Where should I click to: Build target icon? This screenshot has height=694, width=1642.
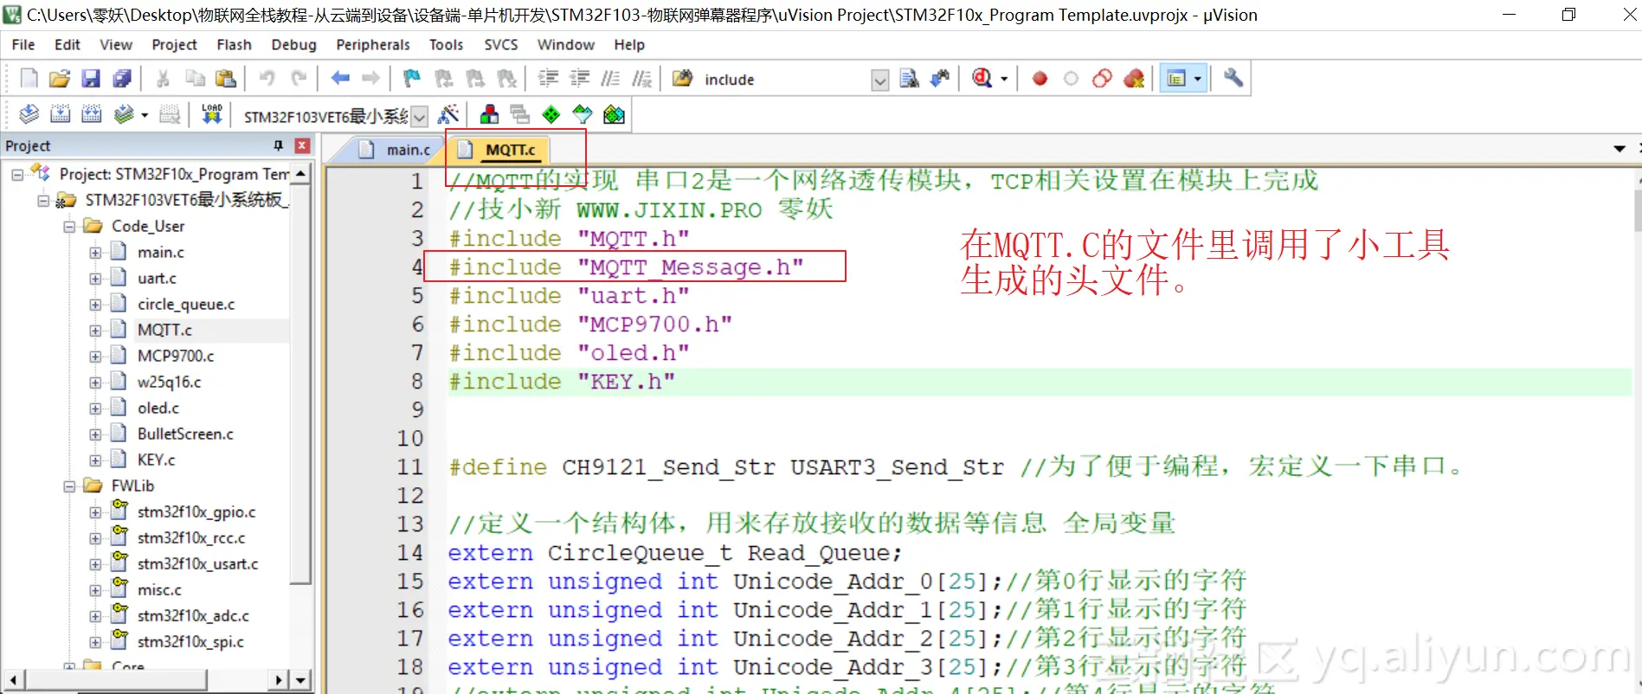coord(61,114)
